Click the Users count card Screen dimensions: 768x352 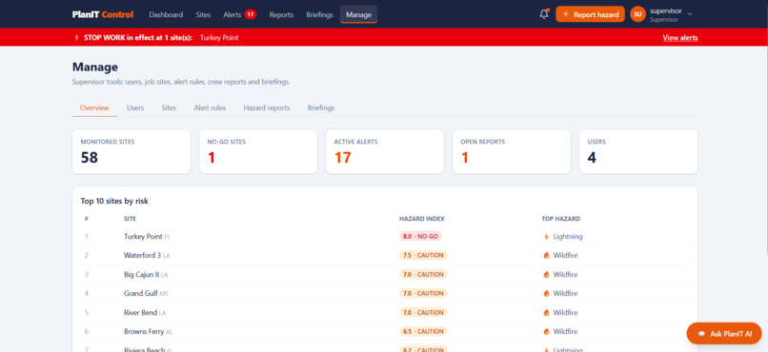[638, 151]
